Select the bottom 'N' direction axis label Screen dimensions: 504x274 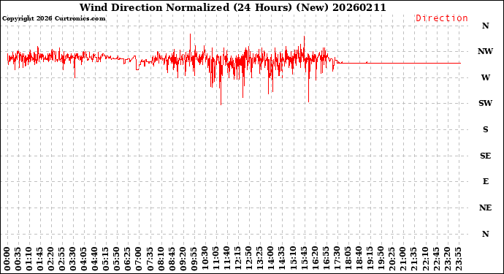485,234
